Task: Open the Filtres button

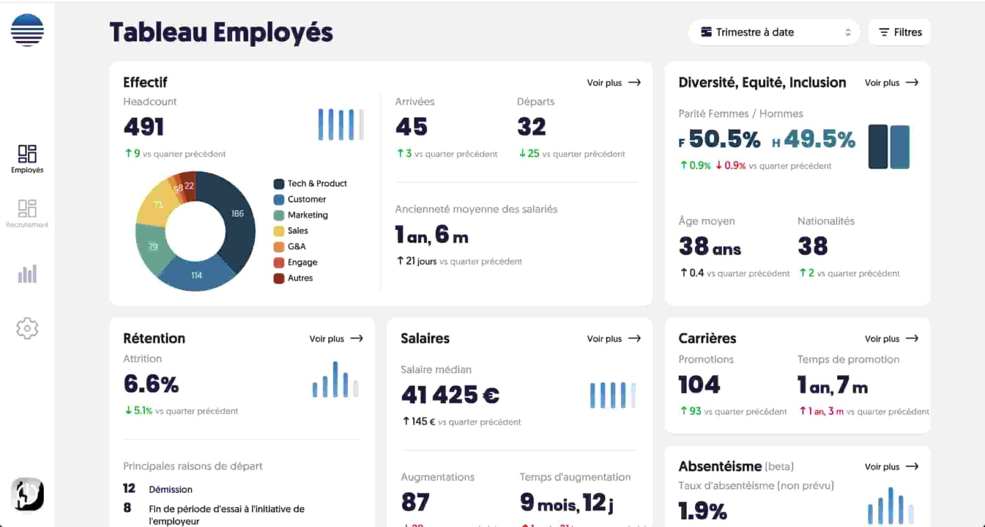Action: coord(899,32)
